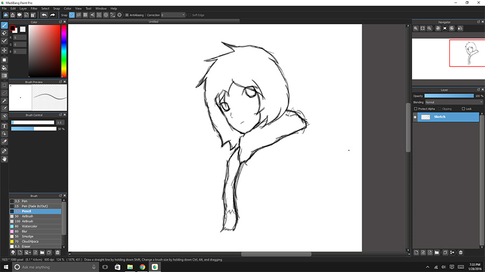Click the Redo arrow in toolbar
Viewport: 485px width, 272px height.
[x=52, y=15]
